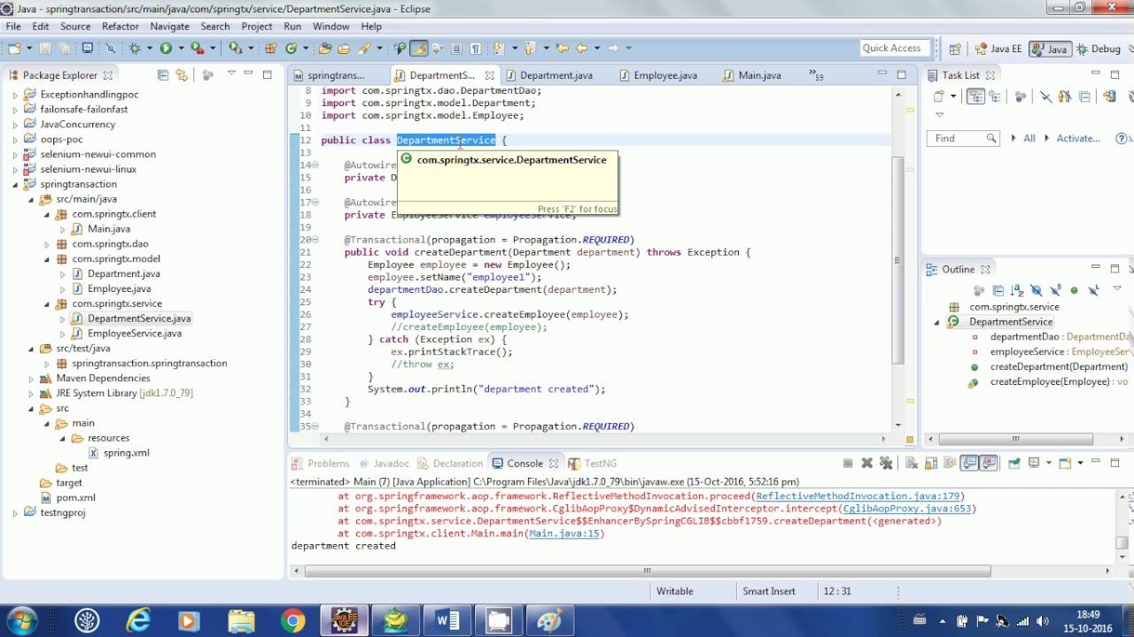
Task: Click the Remove All Terminated Launches icon in Console
Action: tap(885, 463)
